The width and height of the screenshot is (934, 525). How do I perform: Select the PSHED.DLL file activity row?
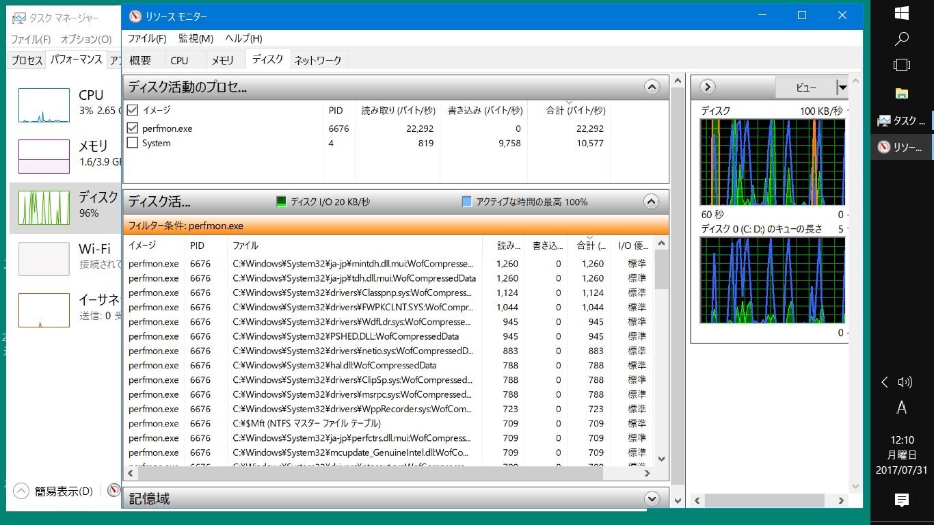point(388,336)
